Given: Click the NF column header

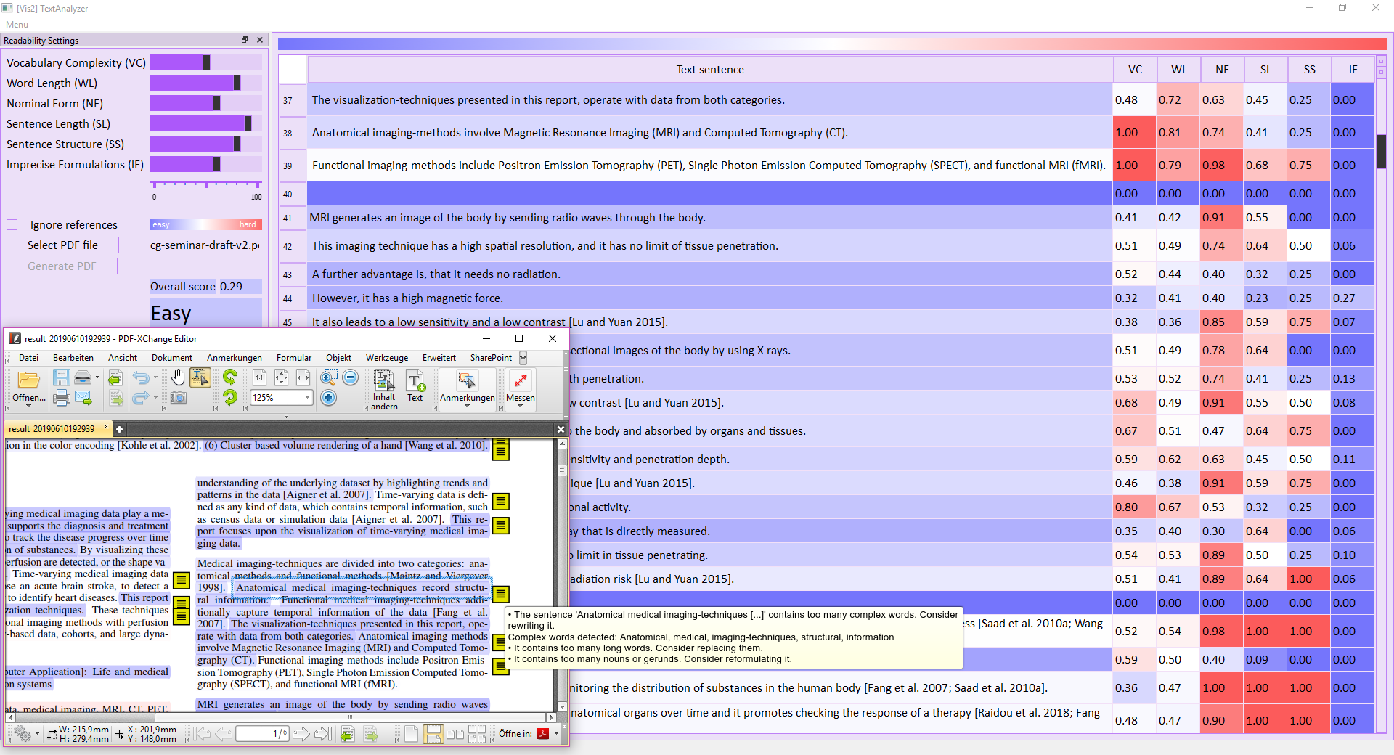Looking at the screenshot, I should pos(1222,70).
